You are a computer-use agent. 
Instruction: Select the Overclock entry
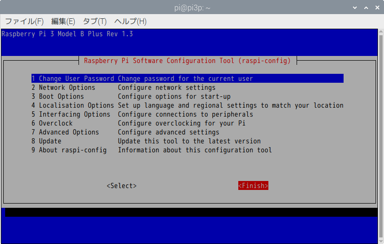point(52,123)
